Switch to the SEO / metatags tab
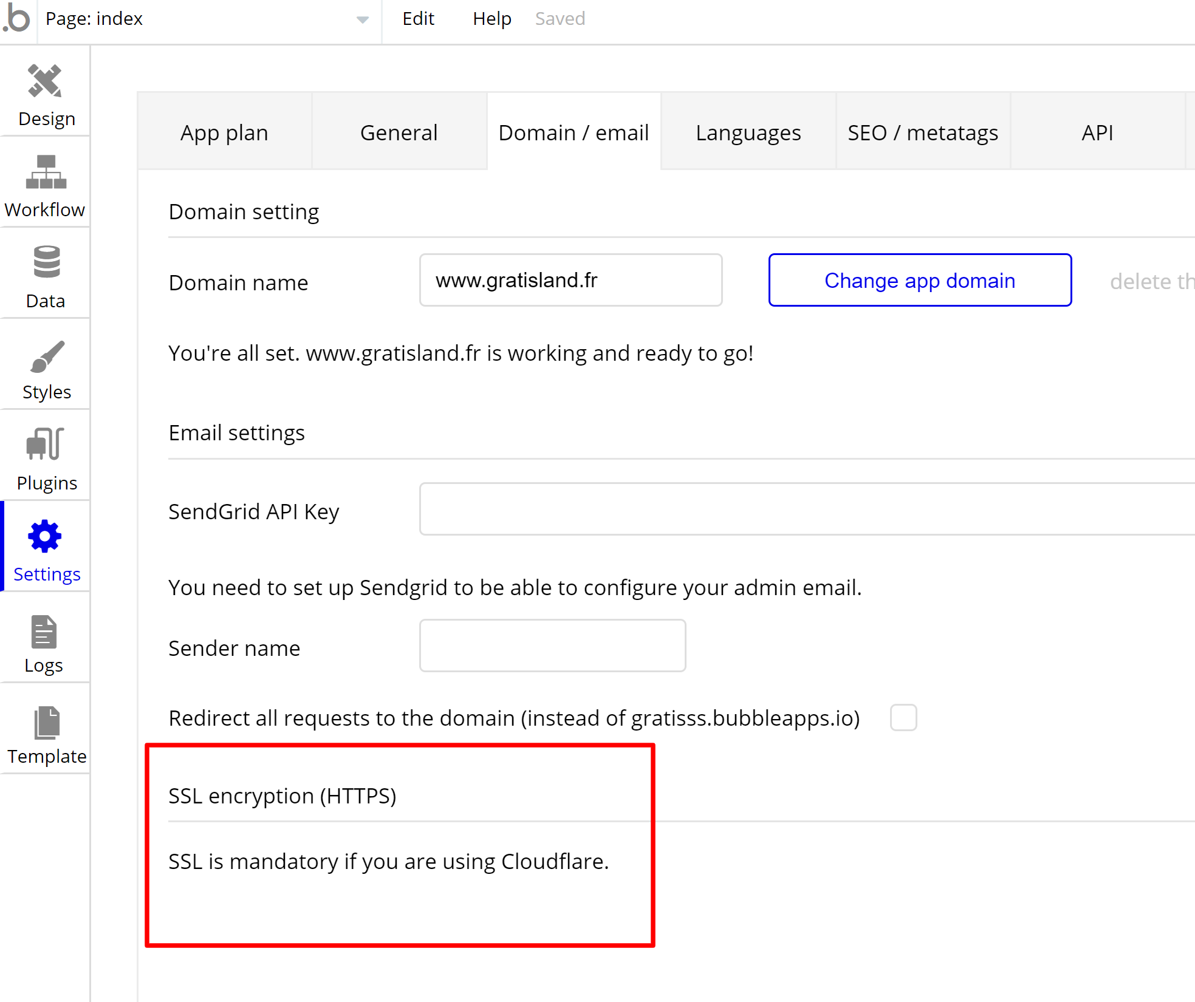Screen dimensions: 1195x1002 tap(922, 132)
